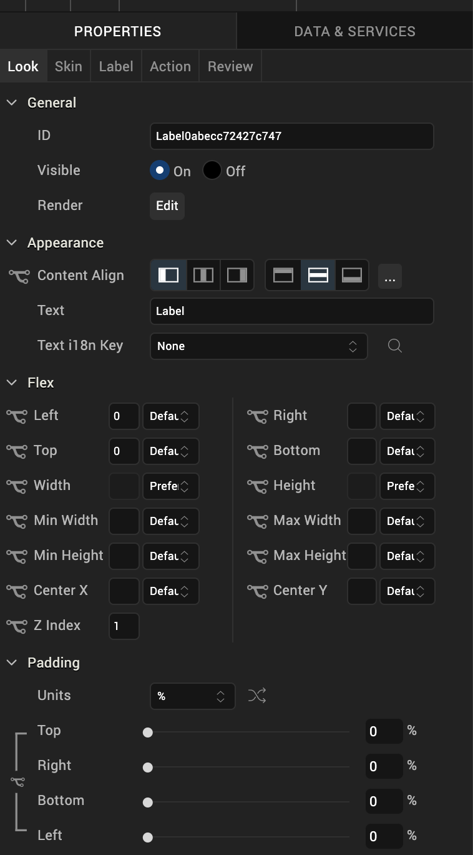Select center horizontal content alignment icon
Screen dimensions: 473x855
tap(203, 276)
